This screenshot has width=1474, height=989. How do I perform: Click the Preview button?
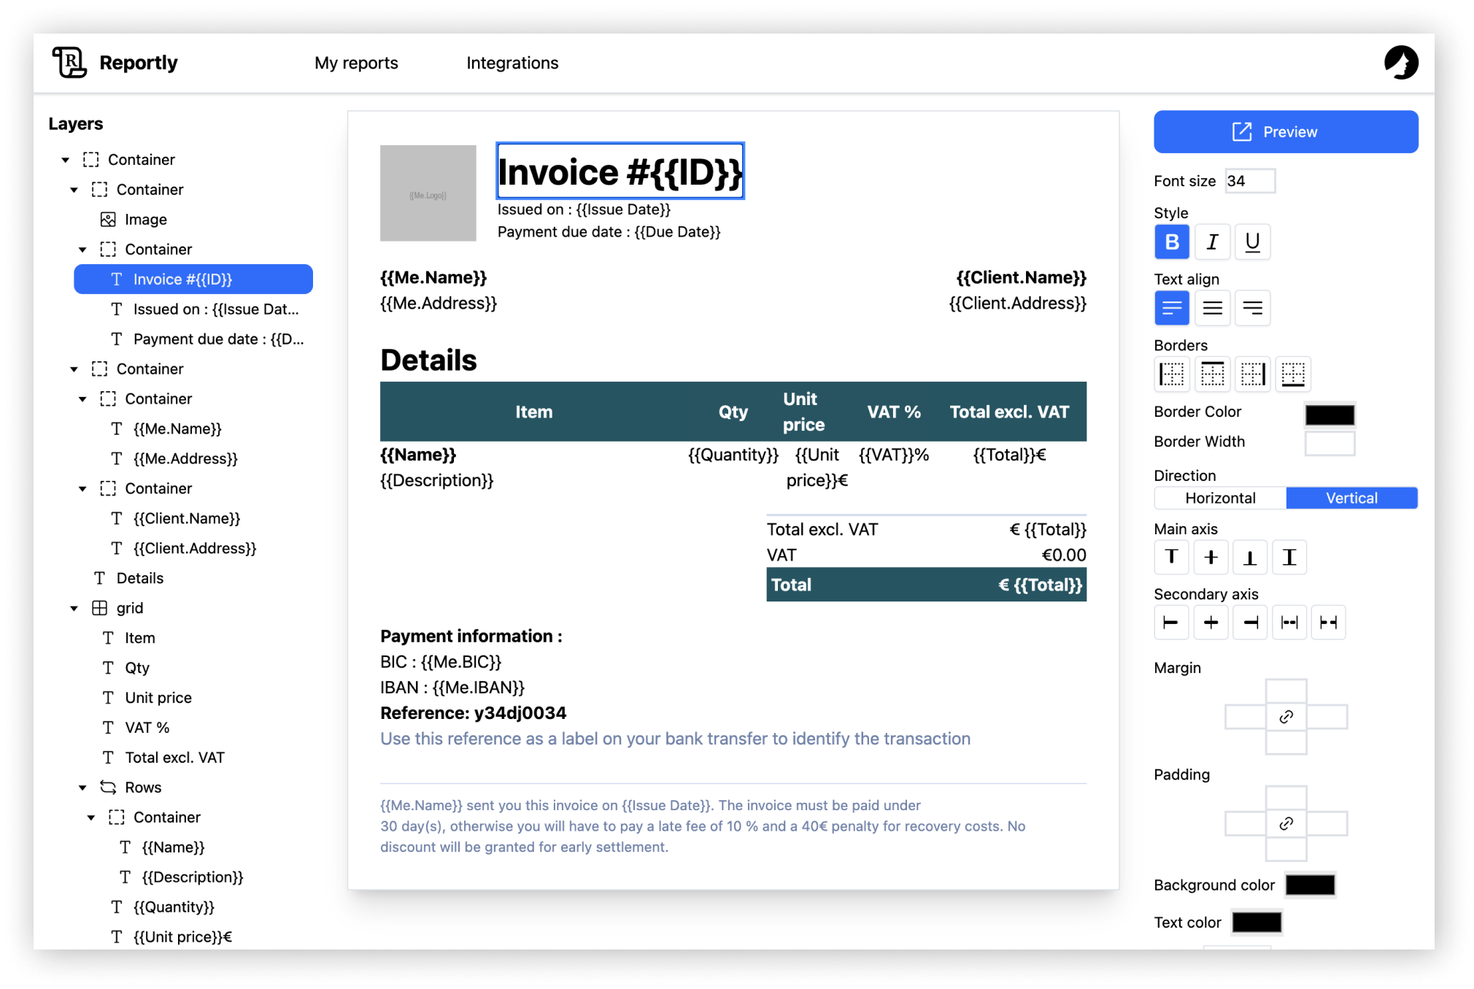[x=1286, y=131]
